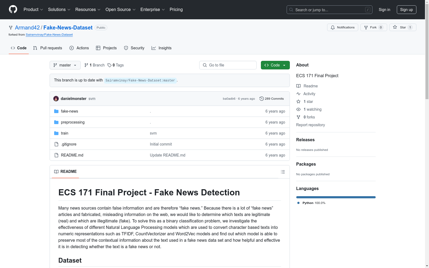This screenshot has width=429, height=268.
Task: Click the fake-news folder icon
Action: 56,111
